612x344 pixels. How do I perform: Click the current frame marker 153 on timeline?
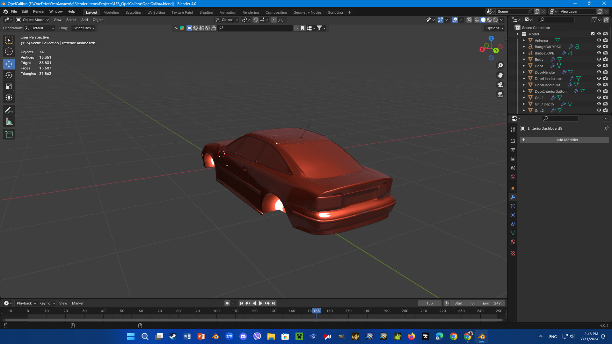pyautogui.click(x=316, y=311)
